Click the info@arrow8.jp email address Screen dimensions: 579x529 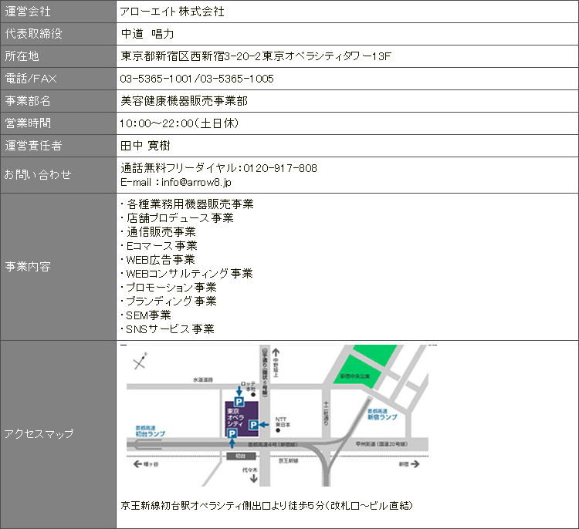[196, 182]
